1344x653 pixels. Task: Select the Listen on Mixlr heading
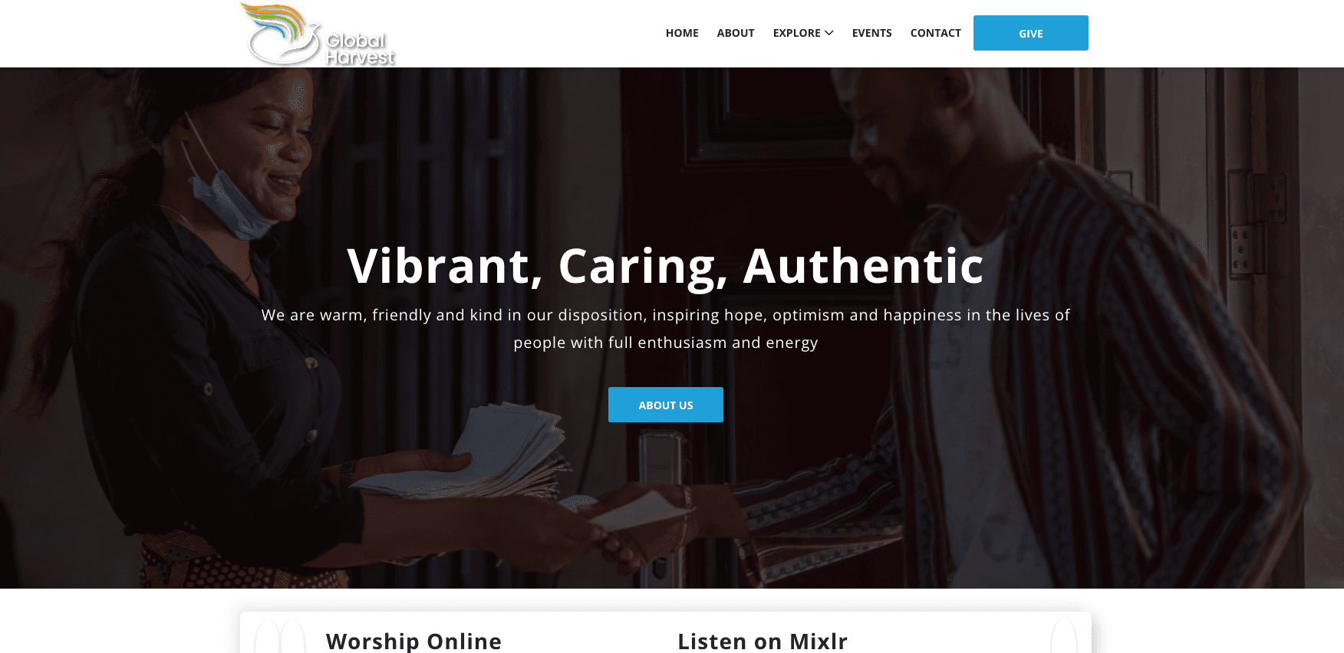coord(763,641)
